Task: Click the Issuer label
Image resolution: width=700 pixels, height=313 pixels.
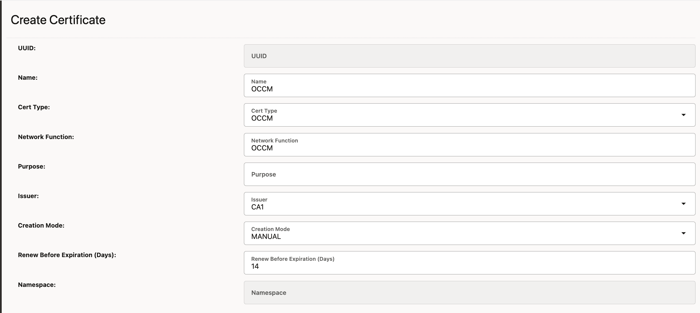Action: click(x=28, y=196)
